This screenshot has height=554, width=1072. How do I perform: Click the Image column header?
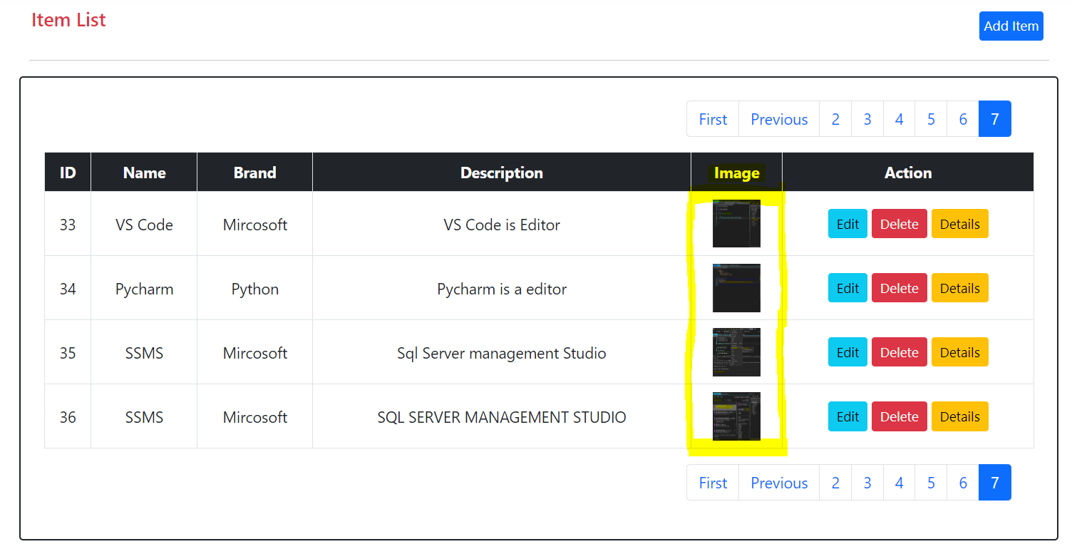coord(737,173)
